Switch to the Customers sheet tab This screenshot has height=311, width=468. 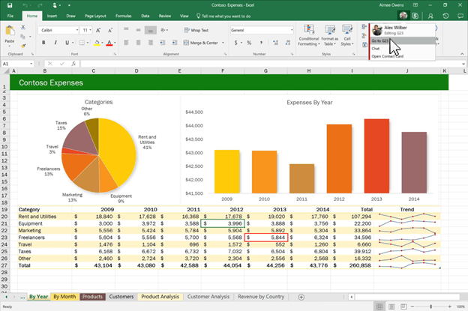(121, 297)
